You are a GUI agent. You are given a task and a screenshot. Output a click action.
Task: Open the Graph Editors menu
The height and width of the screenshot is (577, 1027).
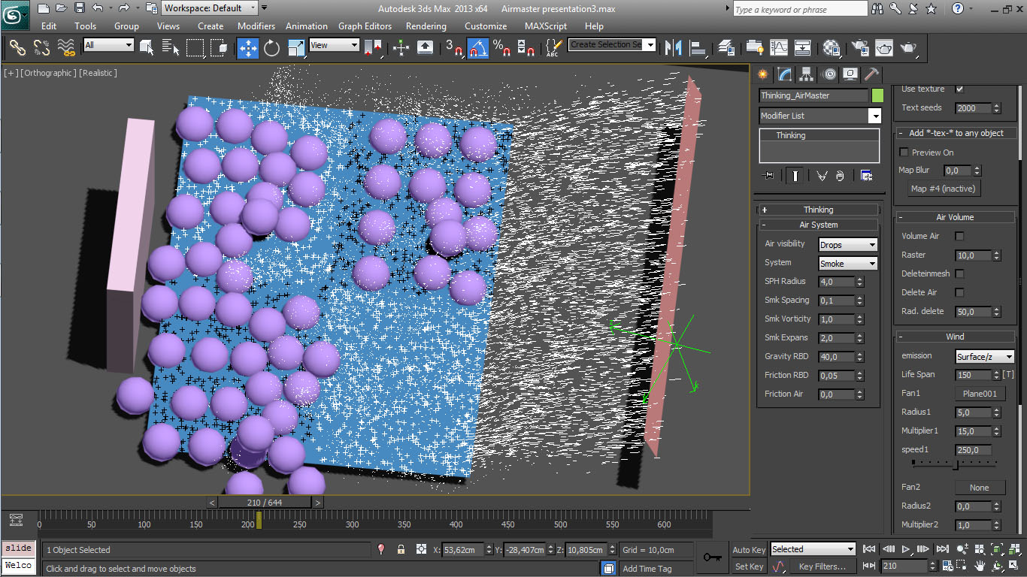coord(365,26)
